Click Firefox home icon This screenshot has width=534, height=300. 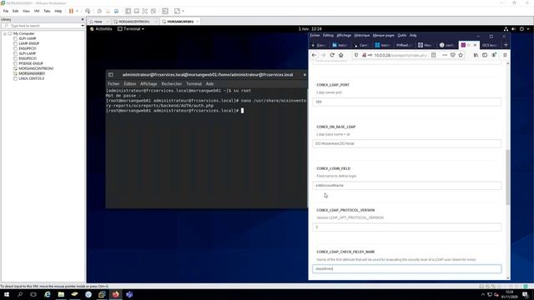tap(341, 55)
